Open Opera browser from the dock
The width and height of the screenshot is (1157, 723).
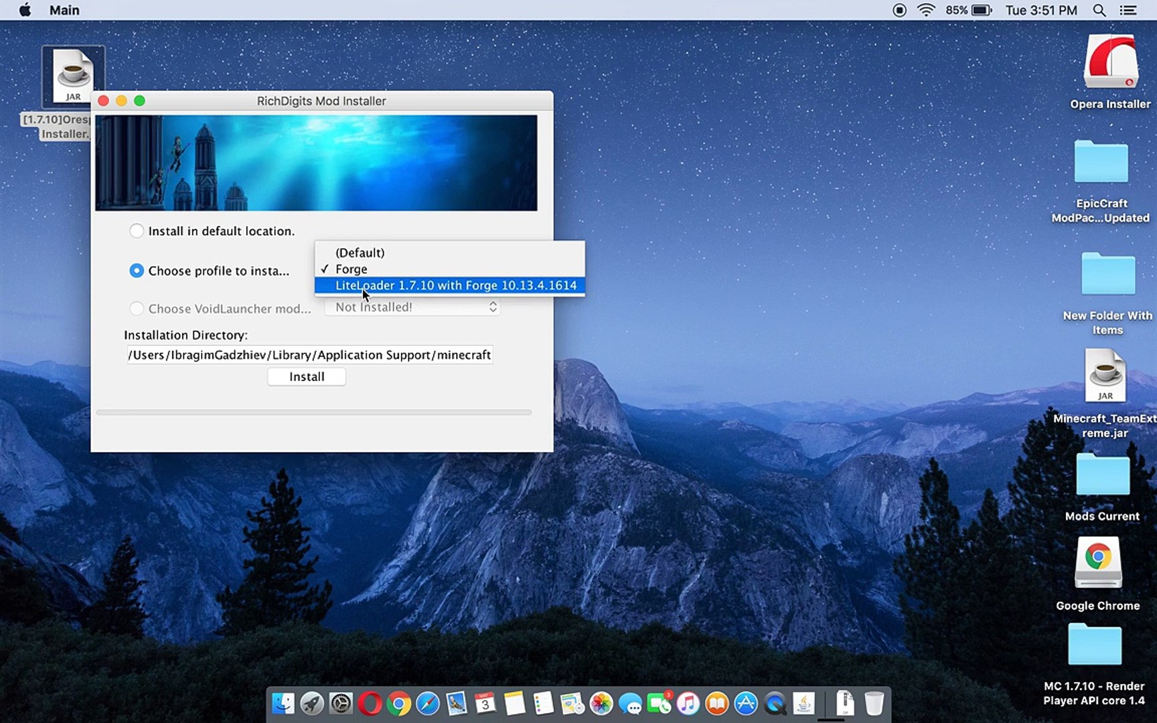(370, 704)
